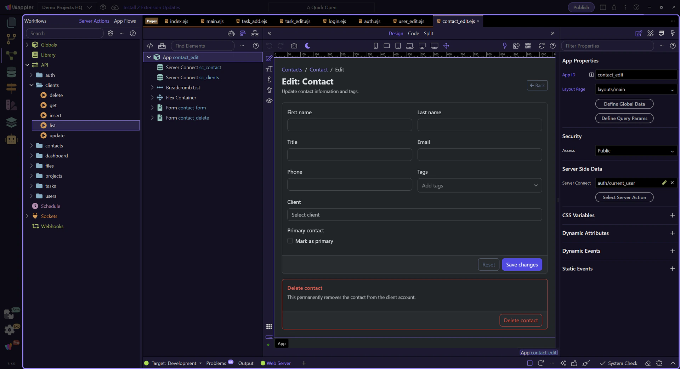Switch to Code view tab
The image size is (680, 369).
[413, 33]
